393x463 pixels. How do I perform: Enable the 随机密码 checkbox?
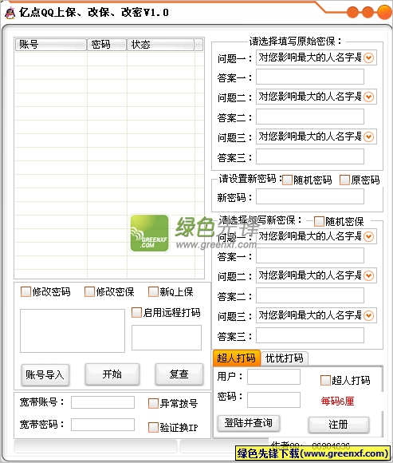click(287, 180)
